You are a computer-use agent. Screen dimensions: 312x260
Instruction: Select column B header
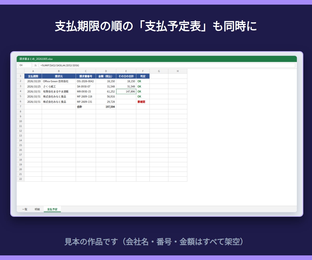[59, 71]
